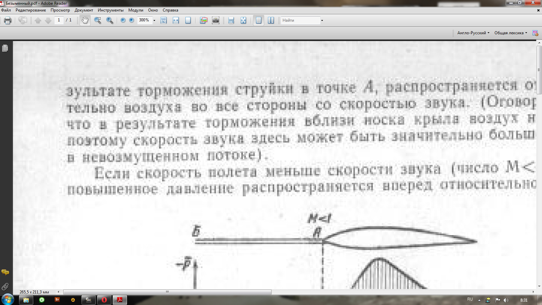The height and width of the screenshot is (305, 542).
Task: Zoom out with the minus button
Action: coord(123,20)
